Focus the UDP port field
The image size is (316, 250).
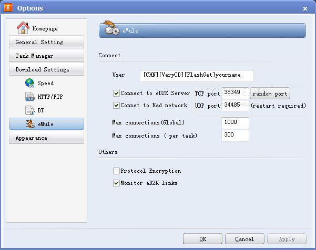(x=235, y=106)
